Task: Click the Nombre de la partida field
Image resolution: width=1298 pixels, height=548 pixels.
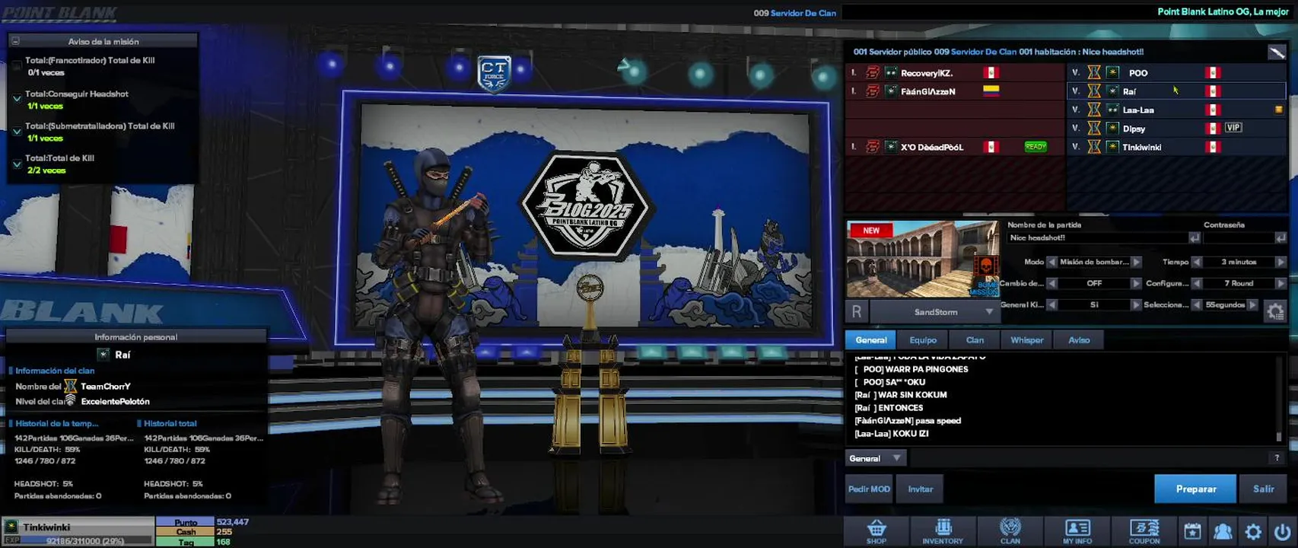Action: (1097, 238)
